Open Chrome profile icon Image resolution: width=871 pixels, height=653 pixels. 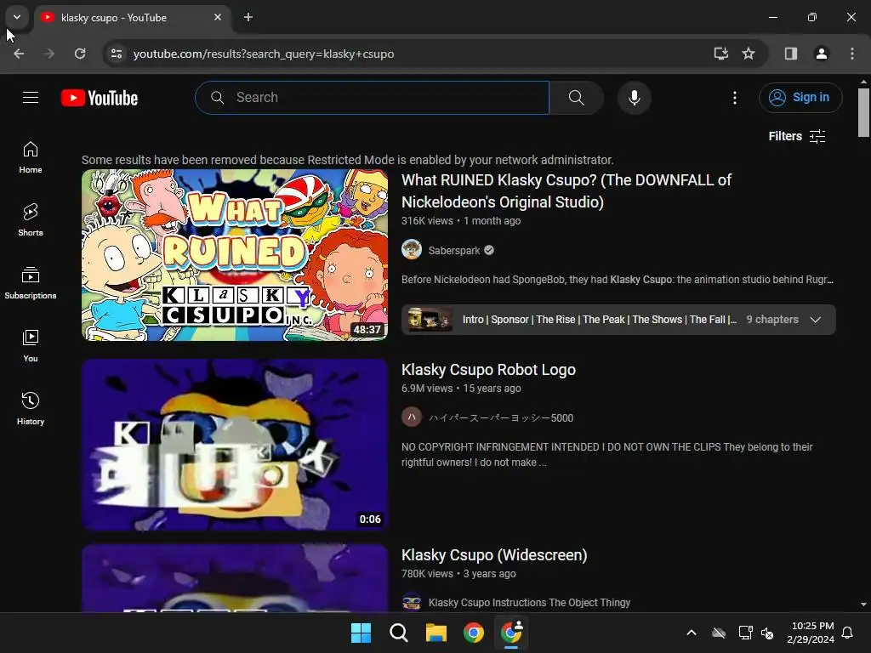[821, 54]
